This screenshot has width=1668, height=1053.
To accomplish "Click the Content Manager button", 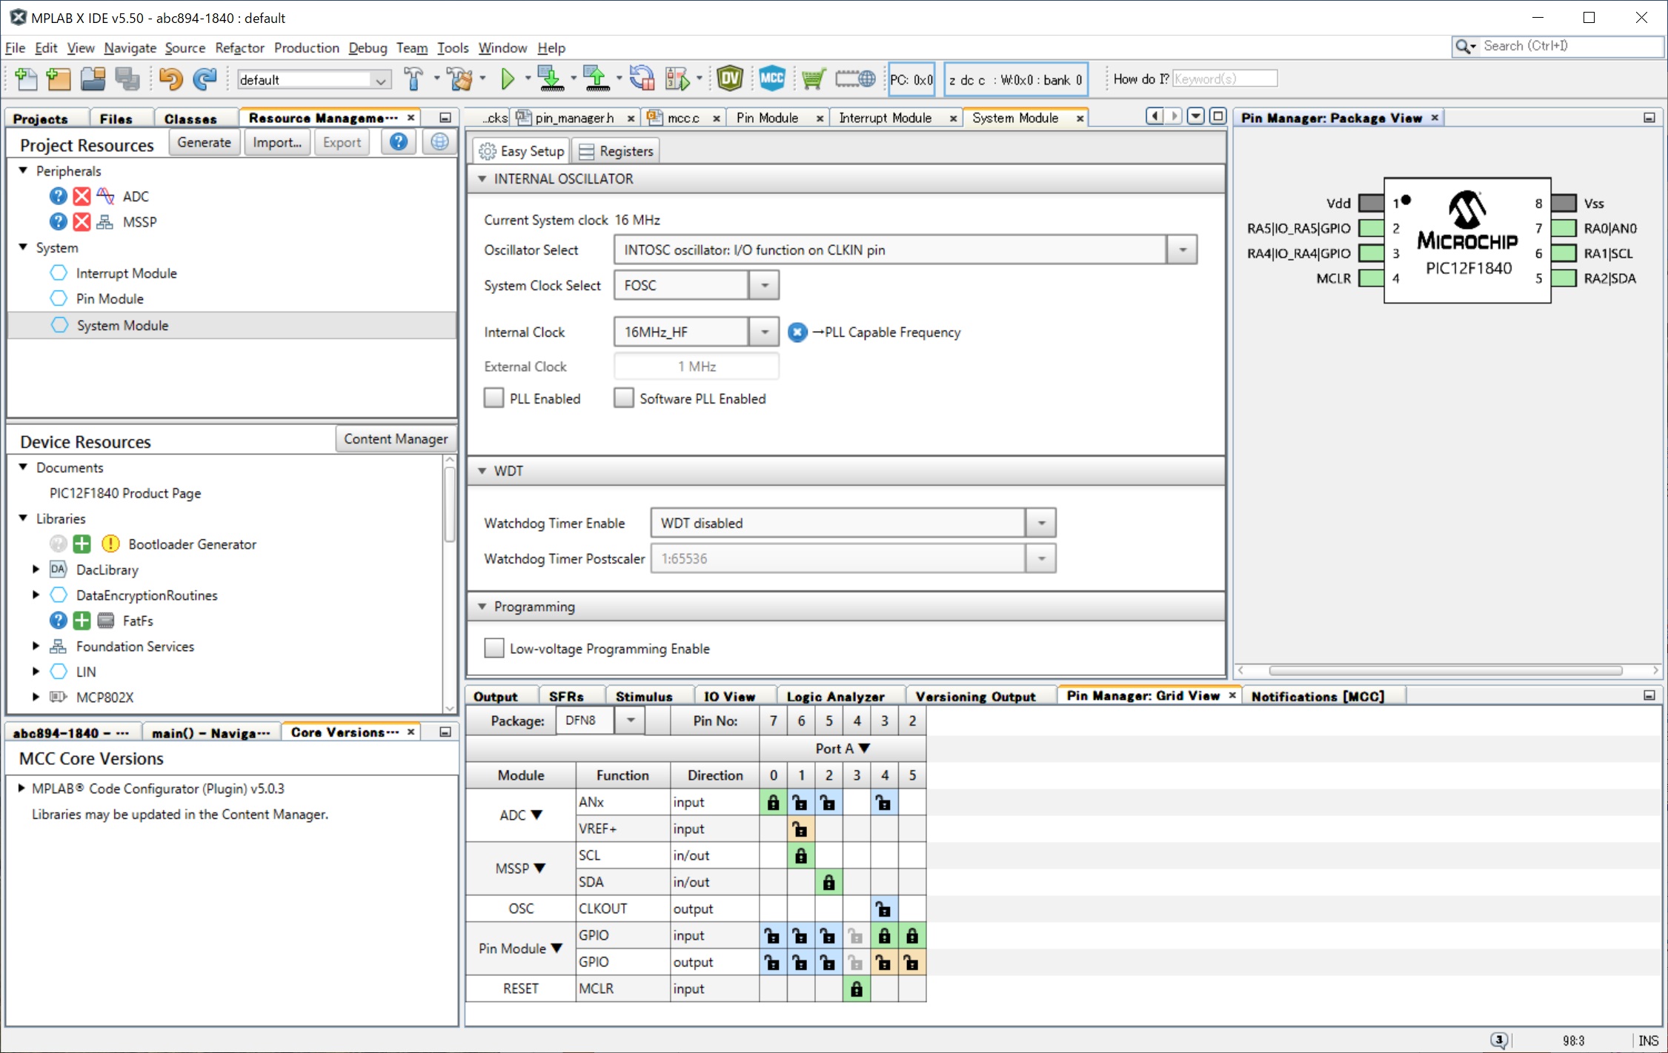I will coord(396,439).
